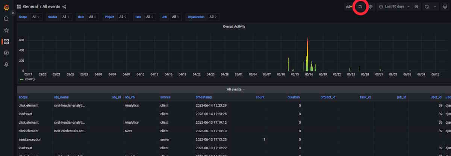
Task: Cycle the TV view mode icon
Action: (445, 7)
